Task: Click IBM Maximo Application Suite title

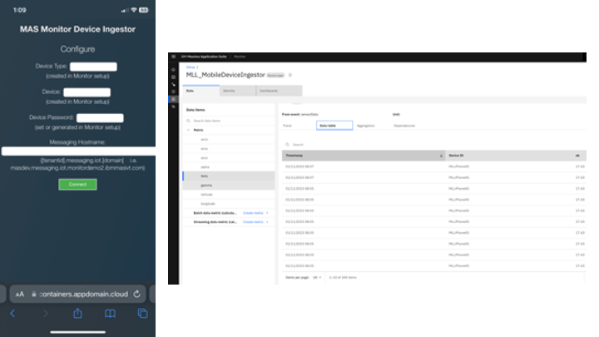Action: tap(204, 57)
